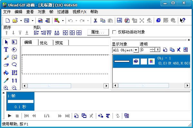Select the Transform tool
Screen dimensions: 193x128
(14, 73)
